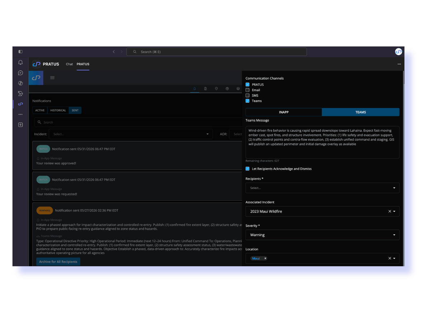Image resolution: width=430 pixels, height=322 pixels.
Task: Switch to TEAMS message tab
Action: tap(360, 112)
